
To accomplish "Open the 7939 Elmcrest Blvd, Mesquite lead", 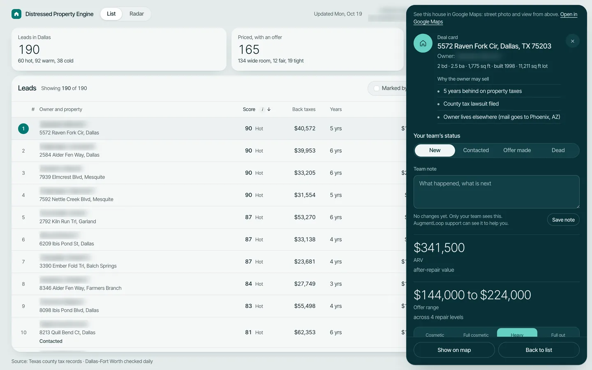I will (209, 173).
